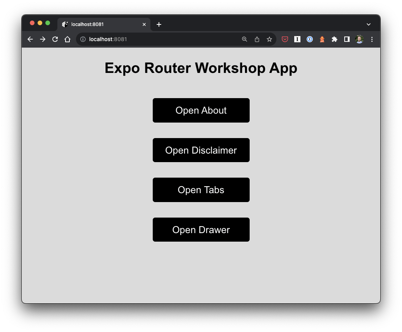Open the Extensions puzzle menu
This screenshot has width=402, height=332.
pyautogui.click(x=334, y=39)
